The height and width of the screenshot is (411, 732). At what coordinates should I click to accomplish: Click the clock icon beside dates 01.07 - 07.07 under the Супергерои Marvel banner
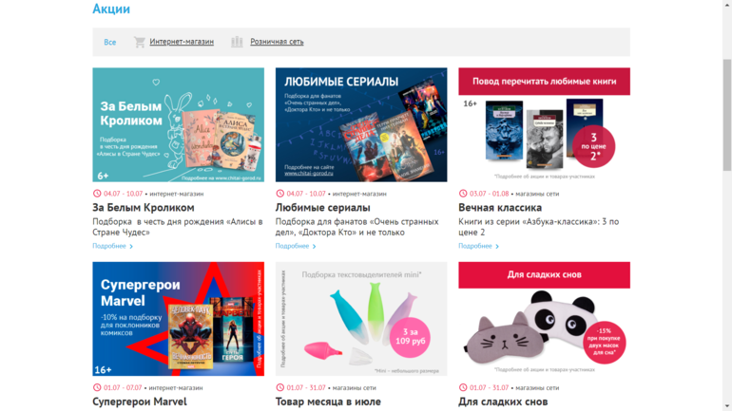97,387
